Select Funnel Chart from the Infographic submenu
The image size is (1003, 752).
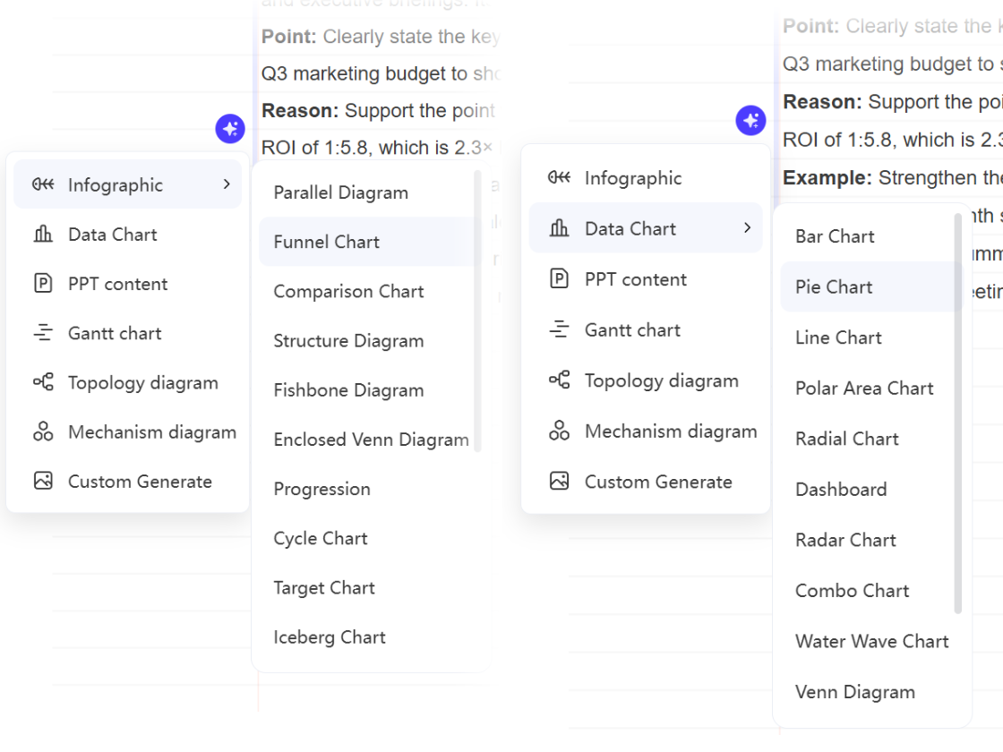[327, 242]
